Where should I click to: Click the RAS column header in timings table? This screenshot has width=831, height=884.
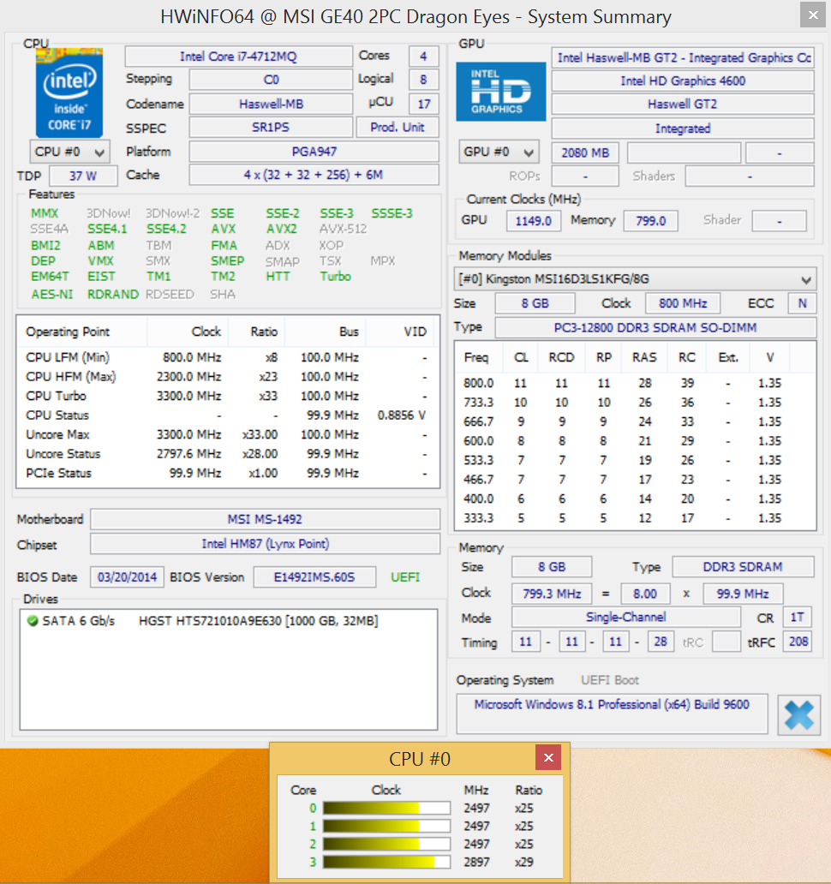(x=644, y=357)
